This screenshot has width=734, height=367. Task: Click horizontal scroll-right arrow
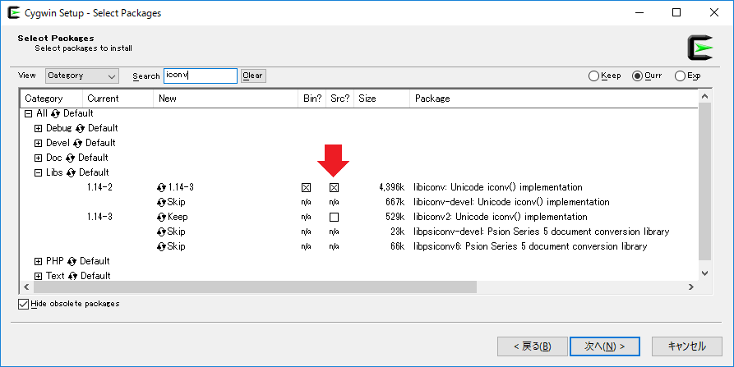coord(691,287)
